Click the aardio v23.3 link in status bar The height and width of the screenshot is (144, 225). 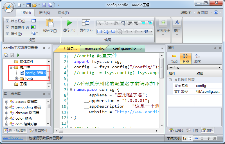point(13,138)
